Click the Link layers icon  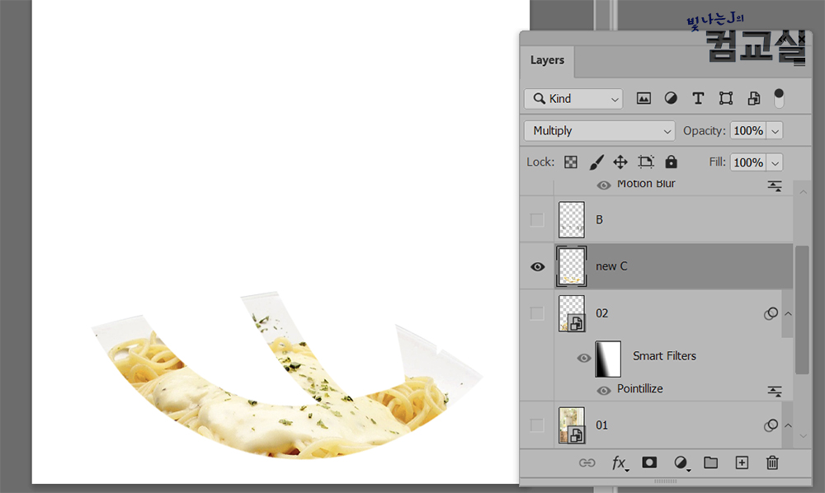pos(587,462)
